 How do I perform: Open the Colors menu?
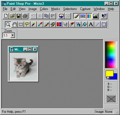coord(44,9)
